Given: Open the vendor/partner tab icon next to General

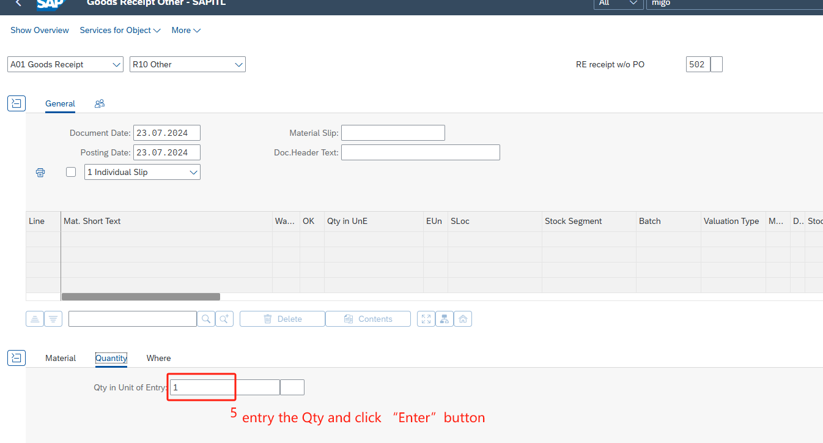Looking at the screenshot, I should (100, 104).
